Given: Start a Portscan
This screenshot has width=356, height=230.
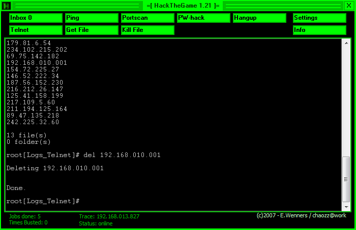Looking at the screenshot, I should pyautogui.click(x=147, y=18).
